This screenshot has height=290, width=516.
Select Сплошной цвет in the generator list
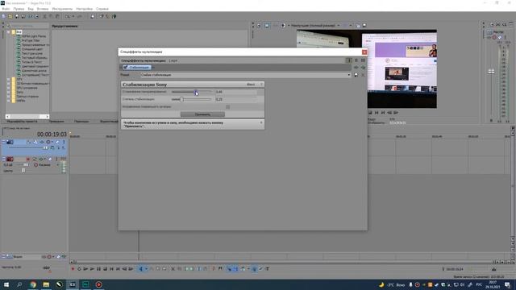tap(32, 49)
